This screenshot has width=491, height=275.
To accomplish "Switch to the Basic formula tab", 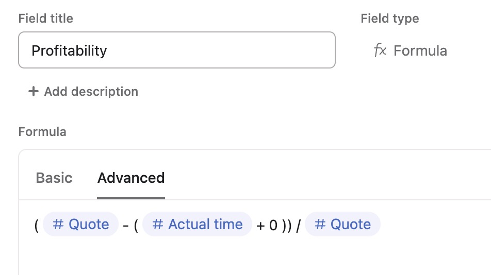I will tap(54, 178).
